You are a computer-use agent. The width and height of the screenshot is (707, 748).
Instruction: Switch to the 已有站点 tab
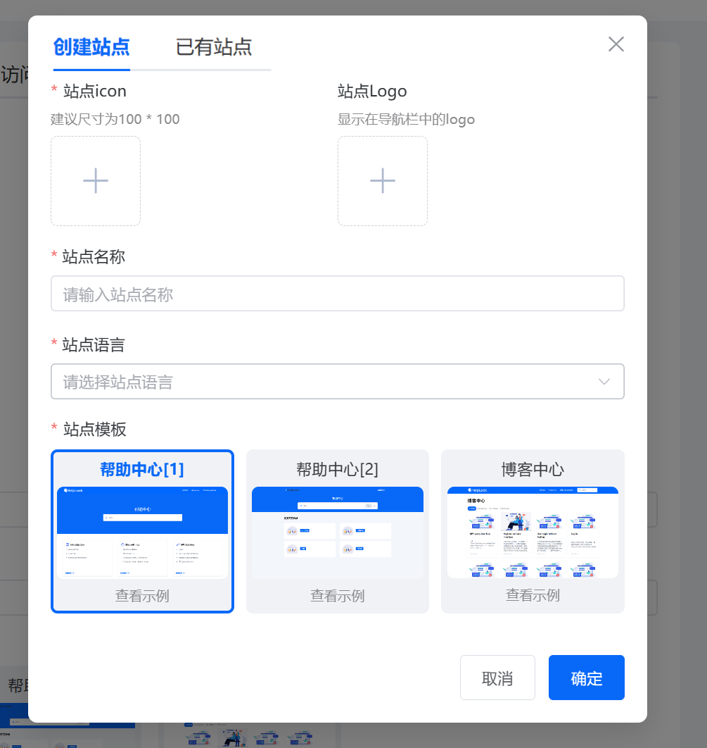coord(214,47)
